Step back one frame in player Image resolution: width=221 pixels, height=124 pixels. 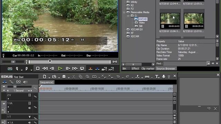point(52,69)
